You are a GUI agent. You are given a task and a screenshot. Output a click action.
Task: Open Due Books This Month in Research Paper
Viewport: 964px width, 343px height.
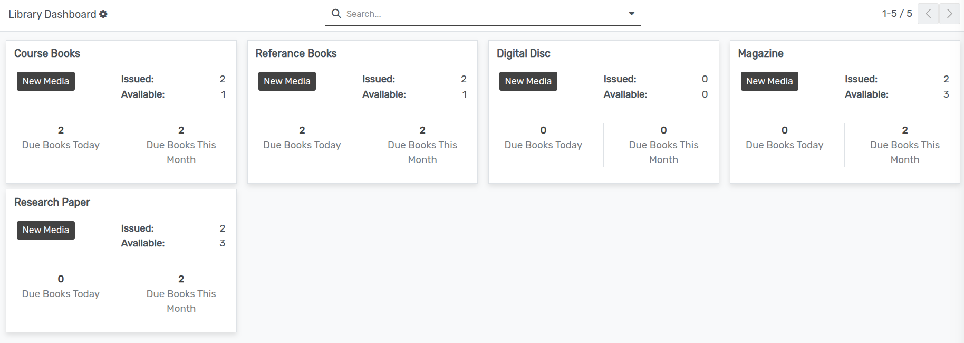click(181, 294)
